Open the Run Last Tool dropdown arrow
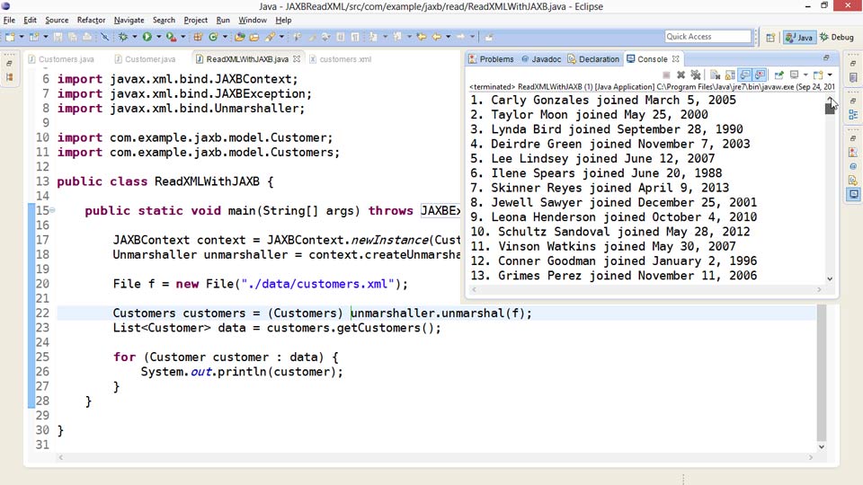This screenshot has height=485, width=863. click(x=183, y=37)
